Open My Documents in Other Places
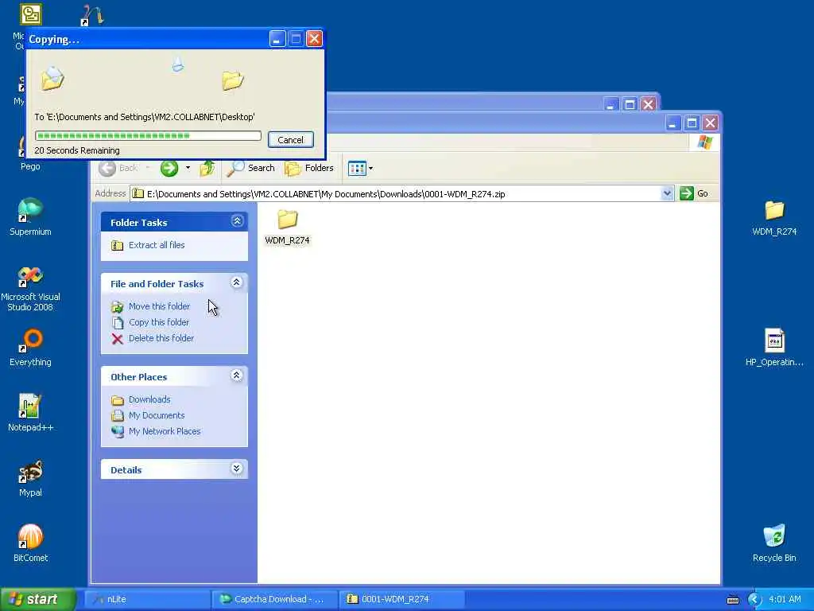 pos(157,415)
